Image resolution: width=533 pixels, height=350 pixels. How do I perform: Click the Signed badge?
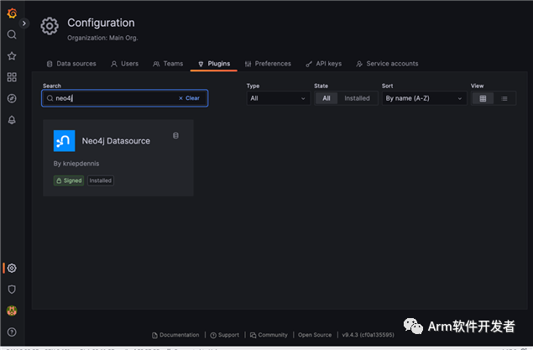(69, 180)
